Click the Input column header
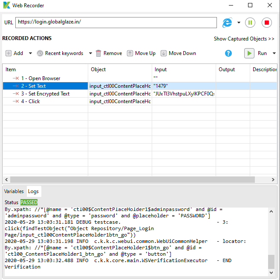This screenshot has width=280, height=280. coord(184,69)
